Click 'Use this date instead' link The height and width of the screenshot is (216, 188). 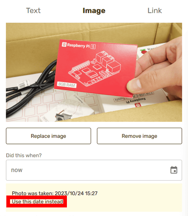tap(38, 201)
